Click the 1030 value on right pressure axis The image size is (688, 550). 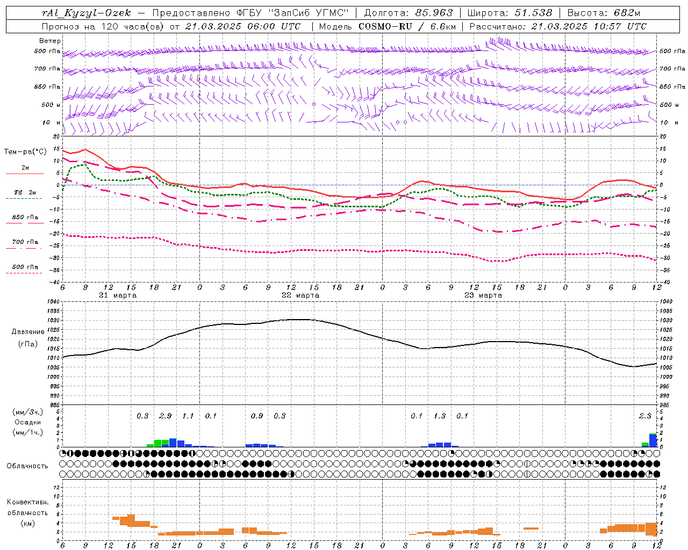[x=665, y=320]
